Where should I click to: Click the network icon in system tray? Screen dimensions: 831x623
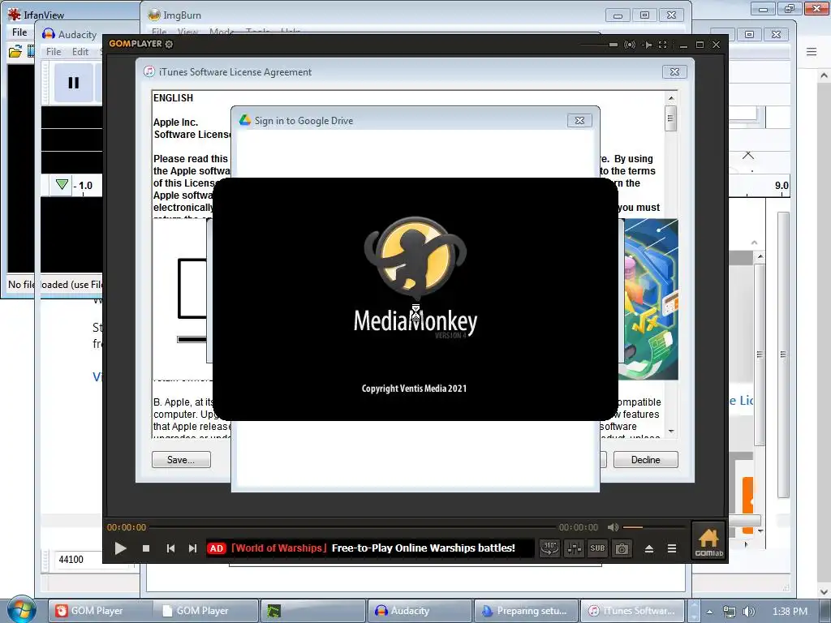(730, 612)
